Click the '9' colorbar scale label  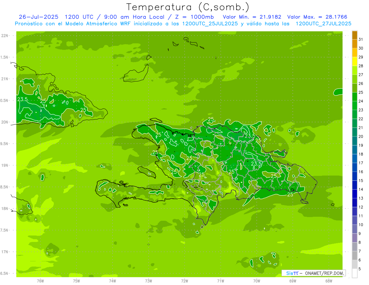point(360,234)
